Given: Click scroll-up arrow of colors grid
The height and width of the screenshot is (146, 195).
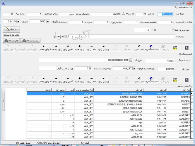Looking at the screenshot, I should [x=4, y=90].
